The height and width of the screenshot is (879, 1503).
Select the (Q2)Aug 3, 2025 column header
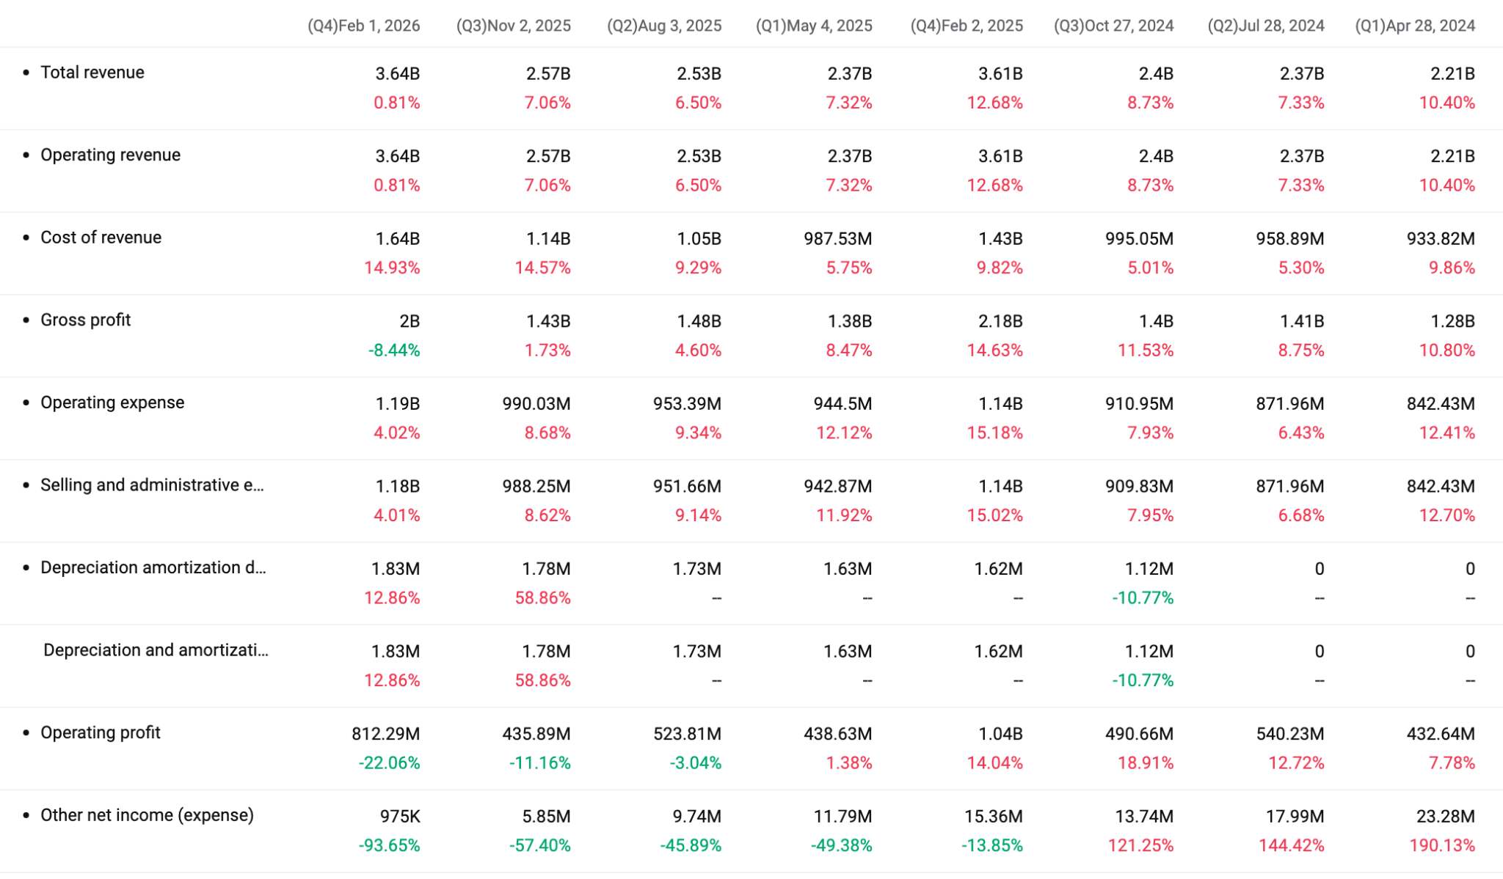pos(664,26)
